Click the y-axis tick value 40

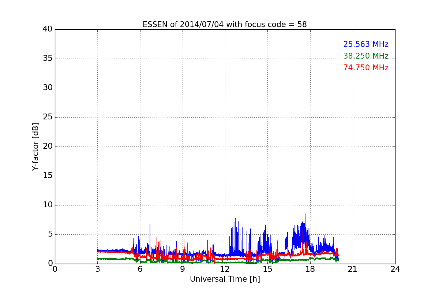(48, 29)
